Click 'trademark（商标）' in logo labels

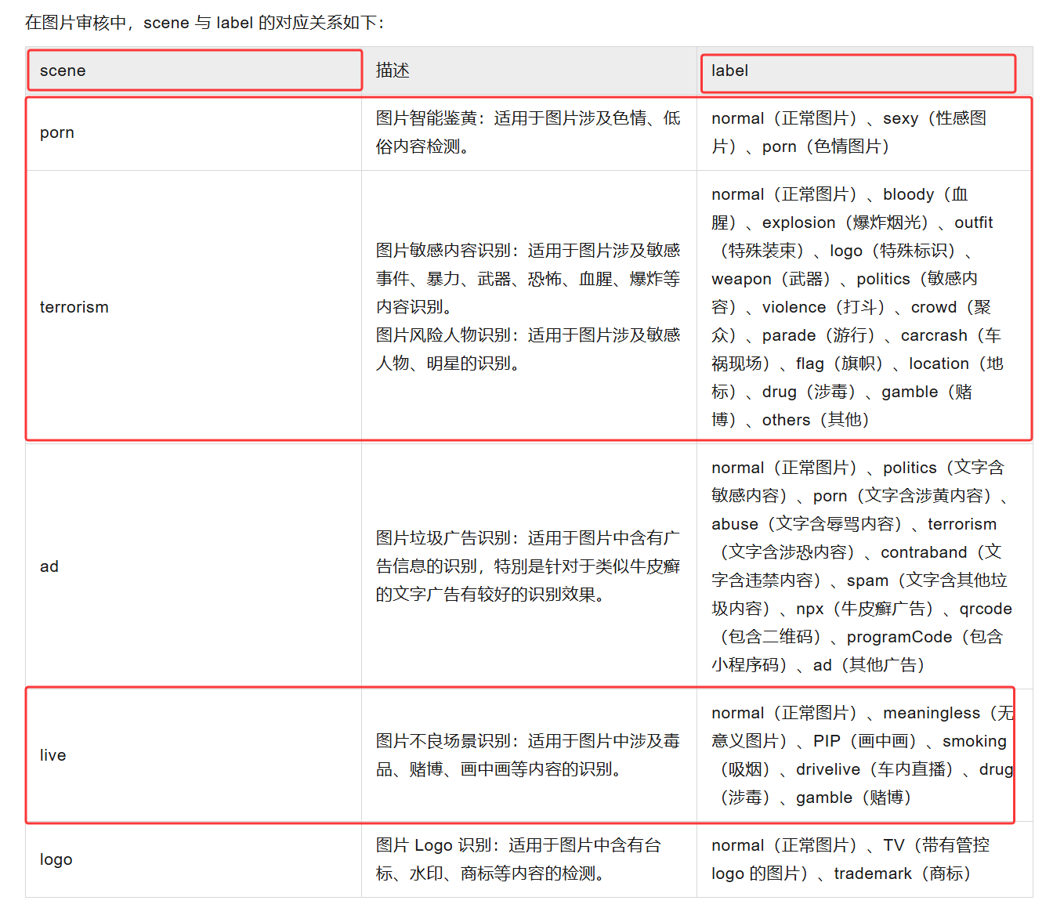point(902,873)
